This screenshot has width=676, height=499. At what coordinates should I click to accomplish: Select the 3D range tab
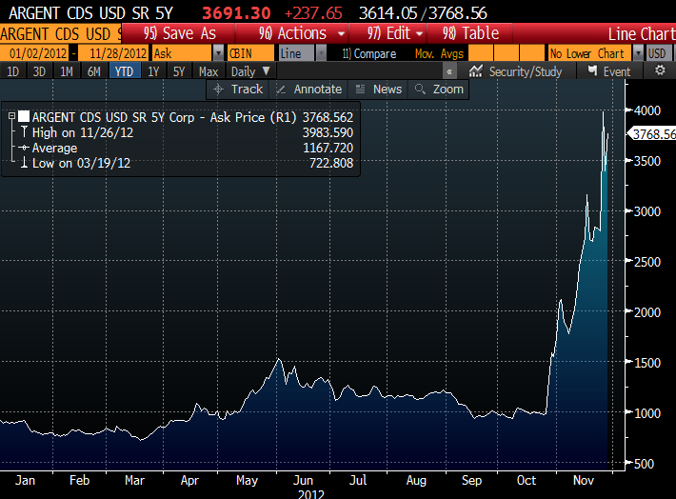39,71
